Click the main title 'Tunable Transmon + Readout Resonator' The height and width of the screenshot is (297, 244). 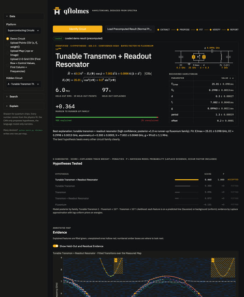[104, 60]
